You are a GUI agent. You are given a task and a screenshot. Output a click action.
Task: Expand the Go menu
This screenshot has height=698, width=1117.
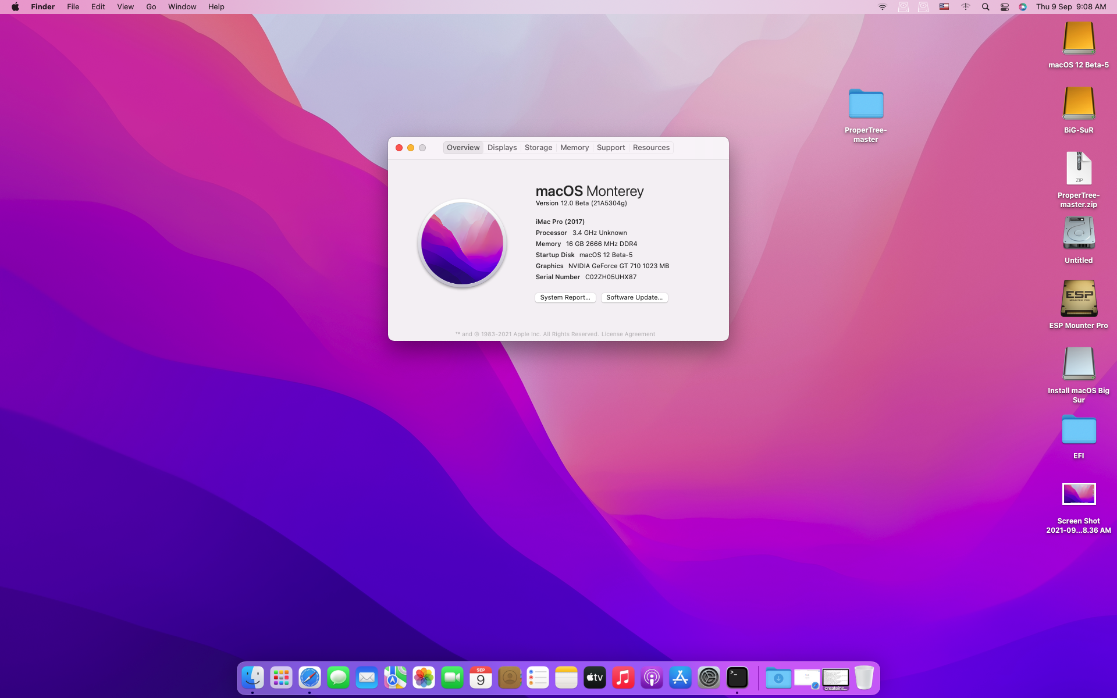[151, 7]
